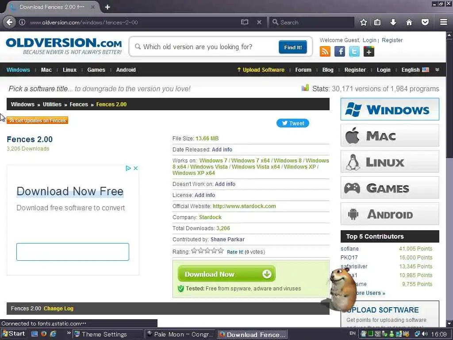The height and width of the screenshot is (340, 453).
Task: Click Add info next to Date Released
Action: (222, 150)
